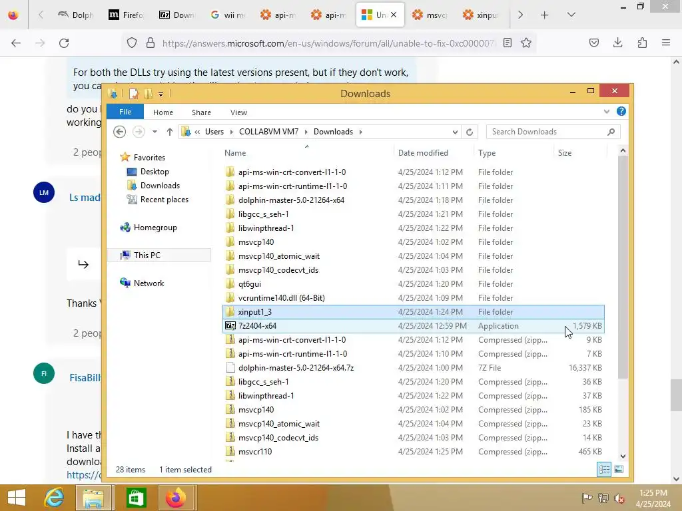Open Firefox hamburger application menu

tap(666, 43)
